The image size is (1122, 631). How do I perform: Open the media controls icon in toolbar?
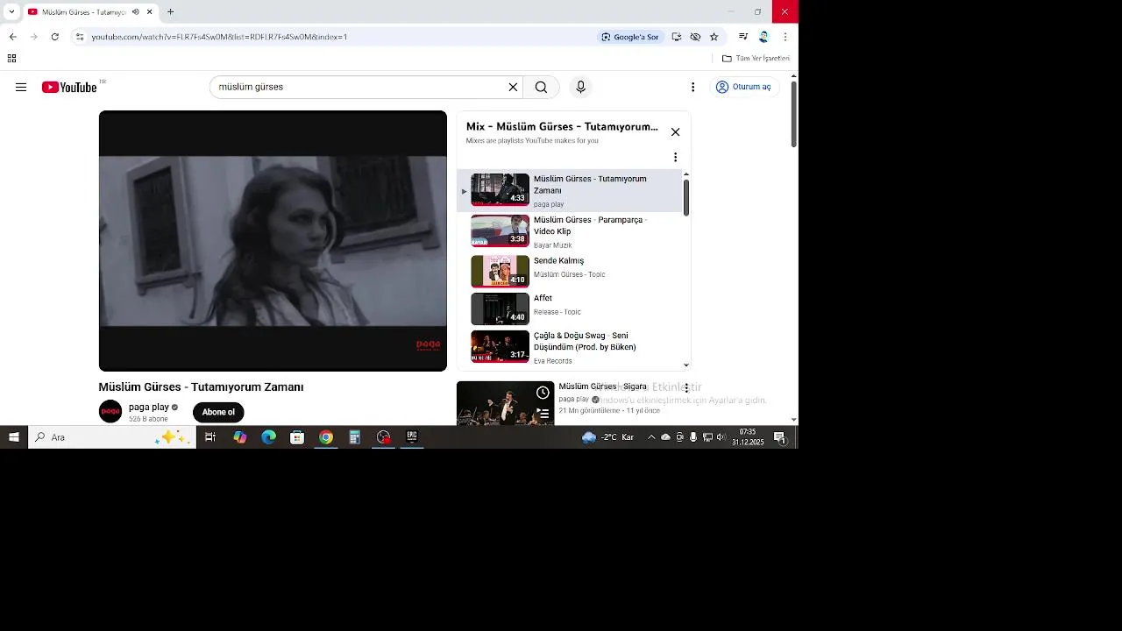coord(743,37)
